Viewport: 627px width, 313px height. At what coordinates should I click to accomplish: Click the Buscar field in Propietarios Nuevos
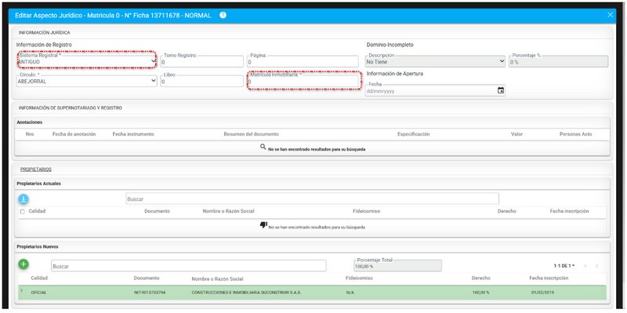pyautogui.click(x=188, y=266)
